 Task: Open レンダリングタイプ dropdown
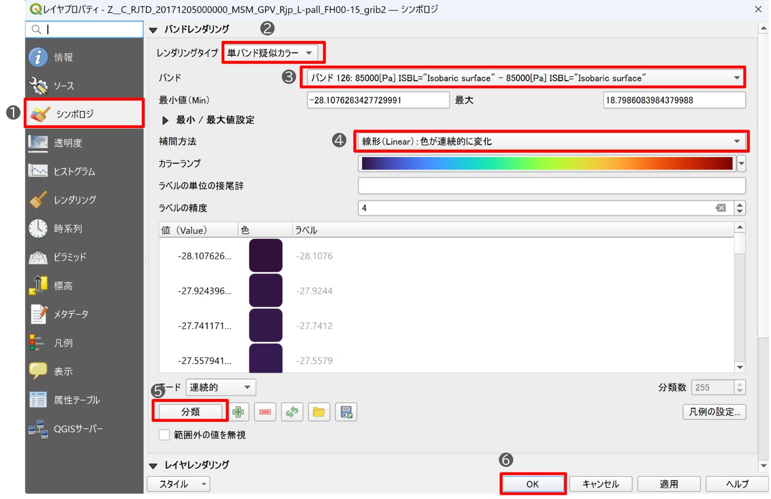(x=273, y=53)
